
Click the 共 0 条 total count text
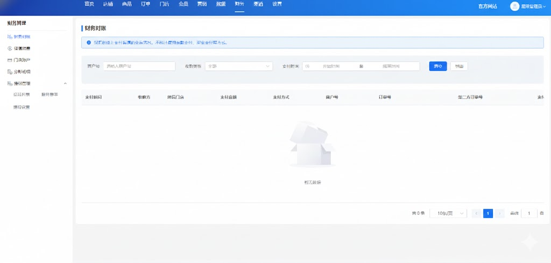418,213
